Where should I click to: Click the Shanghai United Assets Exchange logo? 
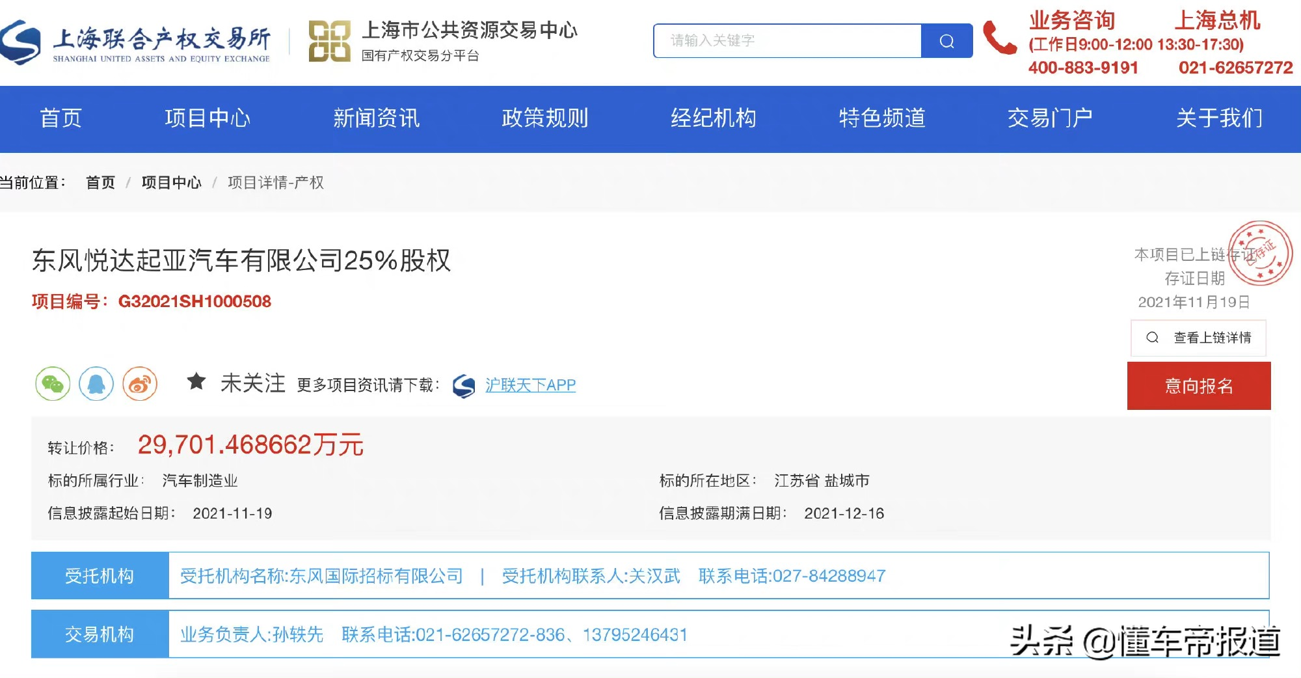pyautogui.click(x=135, y=43)
